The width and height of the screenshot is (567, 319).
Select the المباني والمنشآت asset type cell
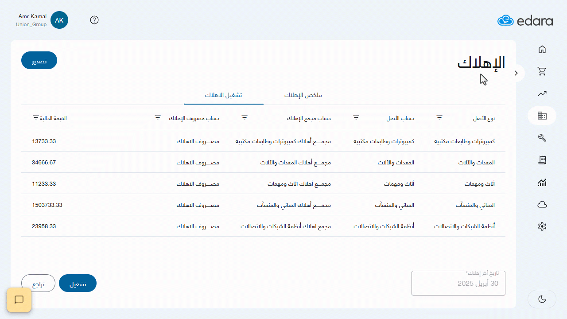tap(475, 205)
